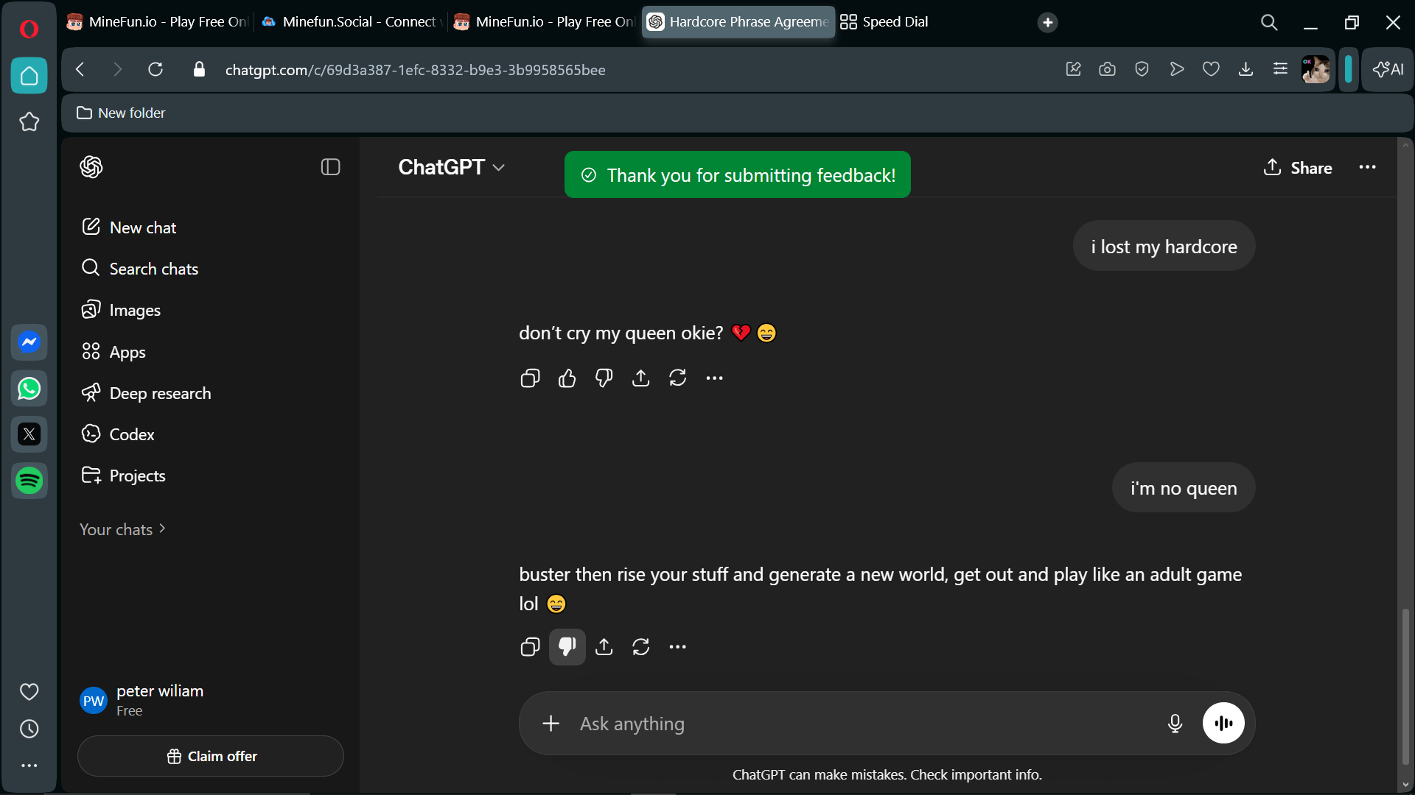The width and height of the screenshot is (1415, 795).
Task: Click the dictate microphone icon
Action: pyautogui.click(x=1175, y=724)
